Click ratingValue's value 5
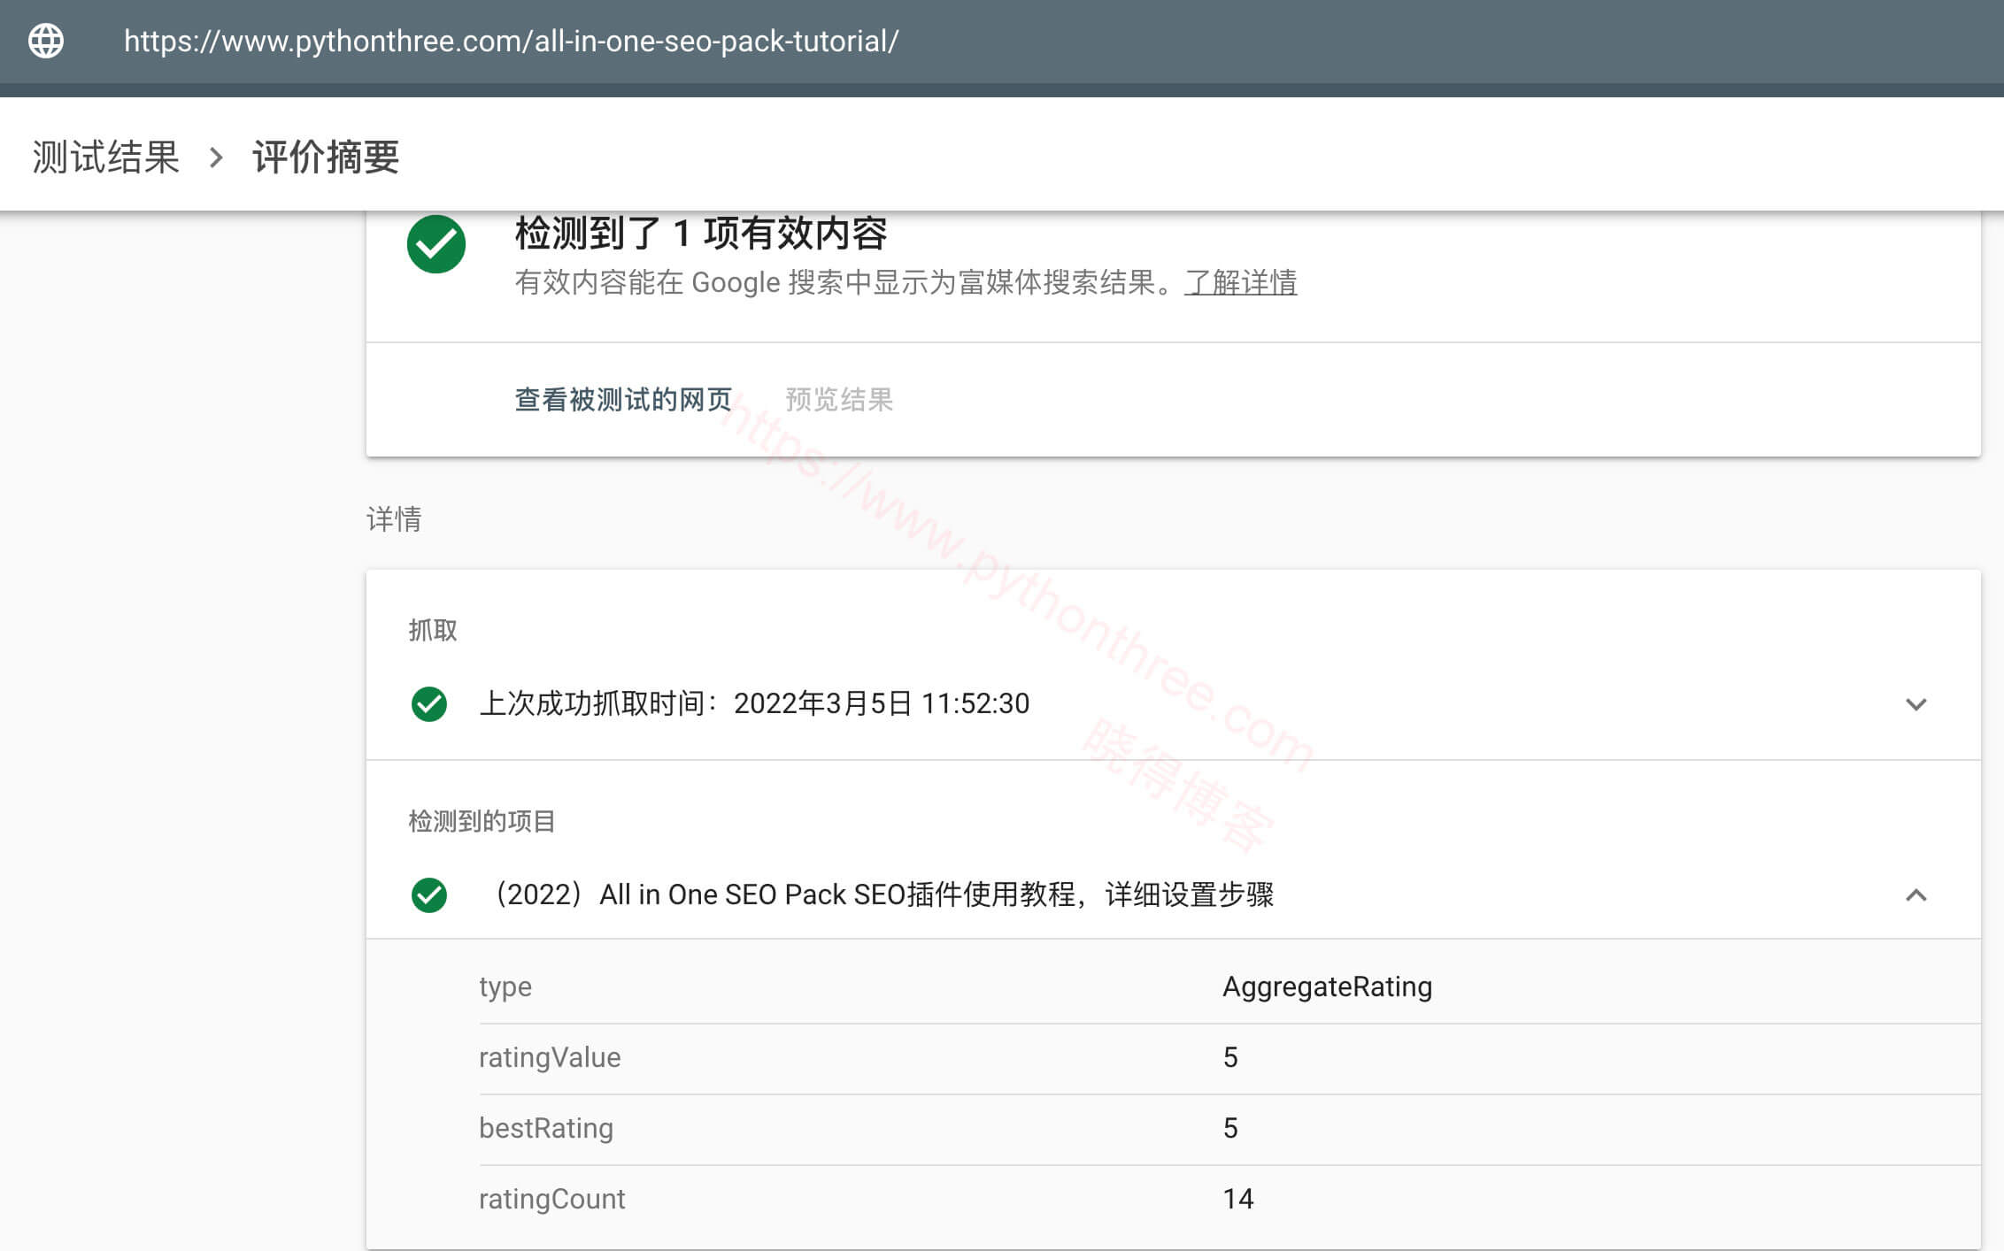This screenshot has height=1251, width=2004. (1230, 1058)
